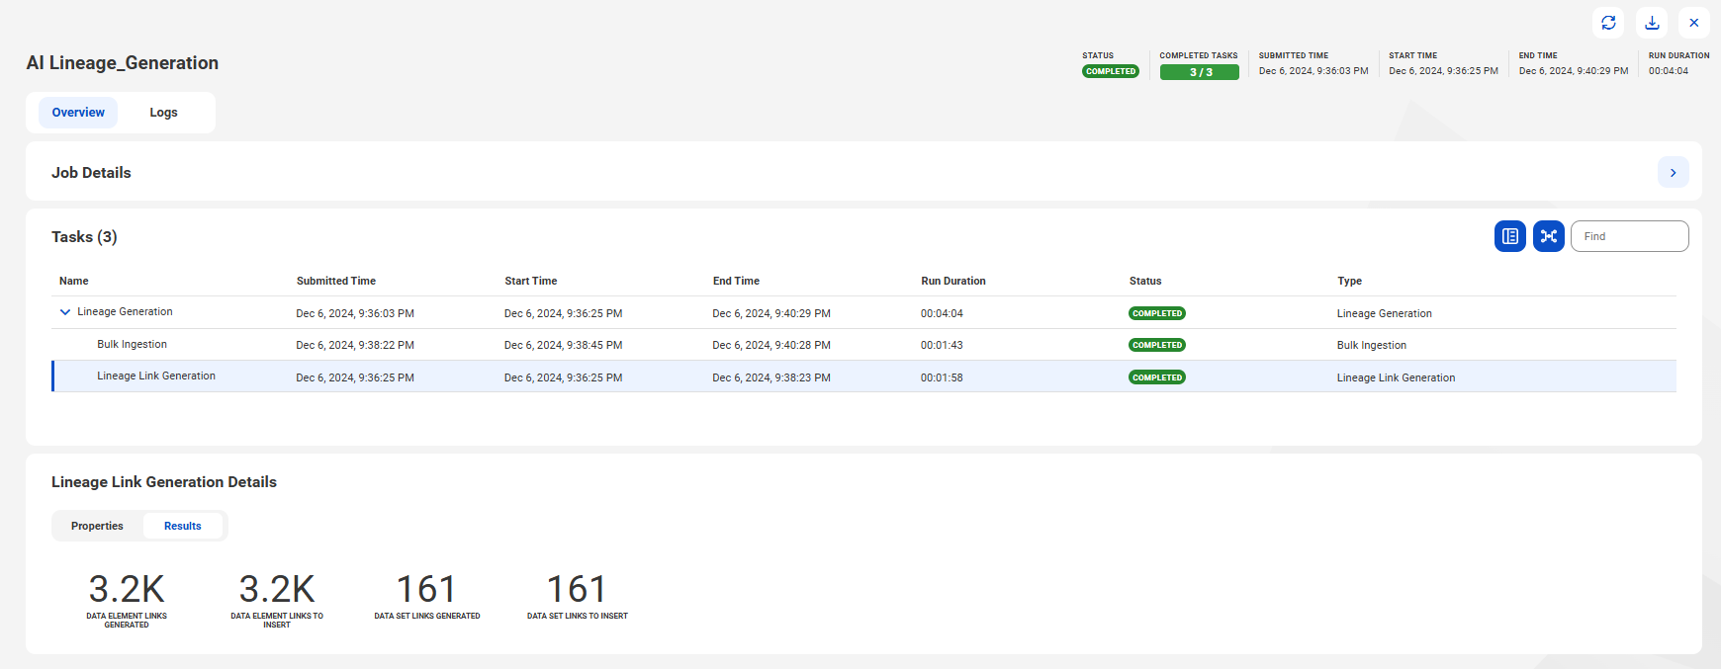Click submitted time 9:38:22 PM cell
1721x669 pixels.
(355, 346)
